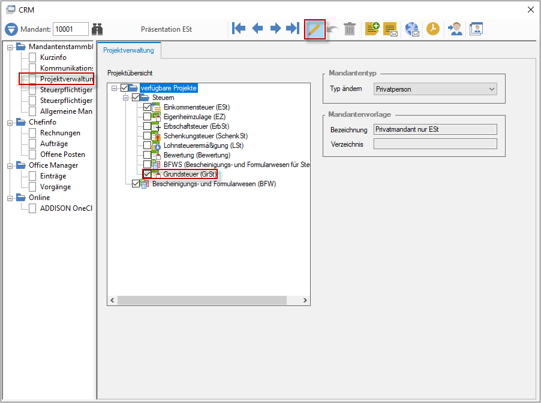The image size is (541, 403).
Task: Collapse the Office Manager tree node
Action: (x=10, y=166)
